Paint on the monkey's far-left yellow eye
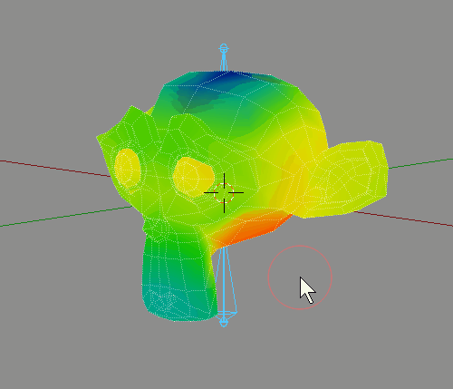Image resolution: width=453 pixels, height=389 pixels. point(128,168)
